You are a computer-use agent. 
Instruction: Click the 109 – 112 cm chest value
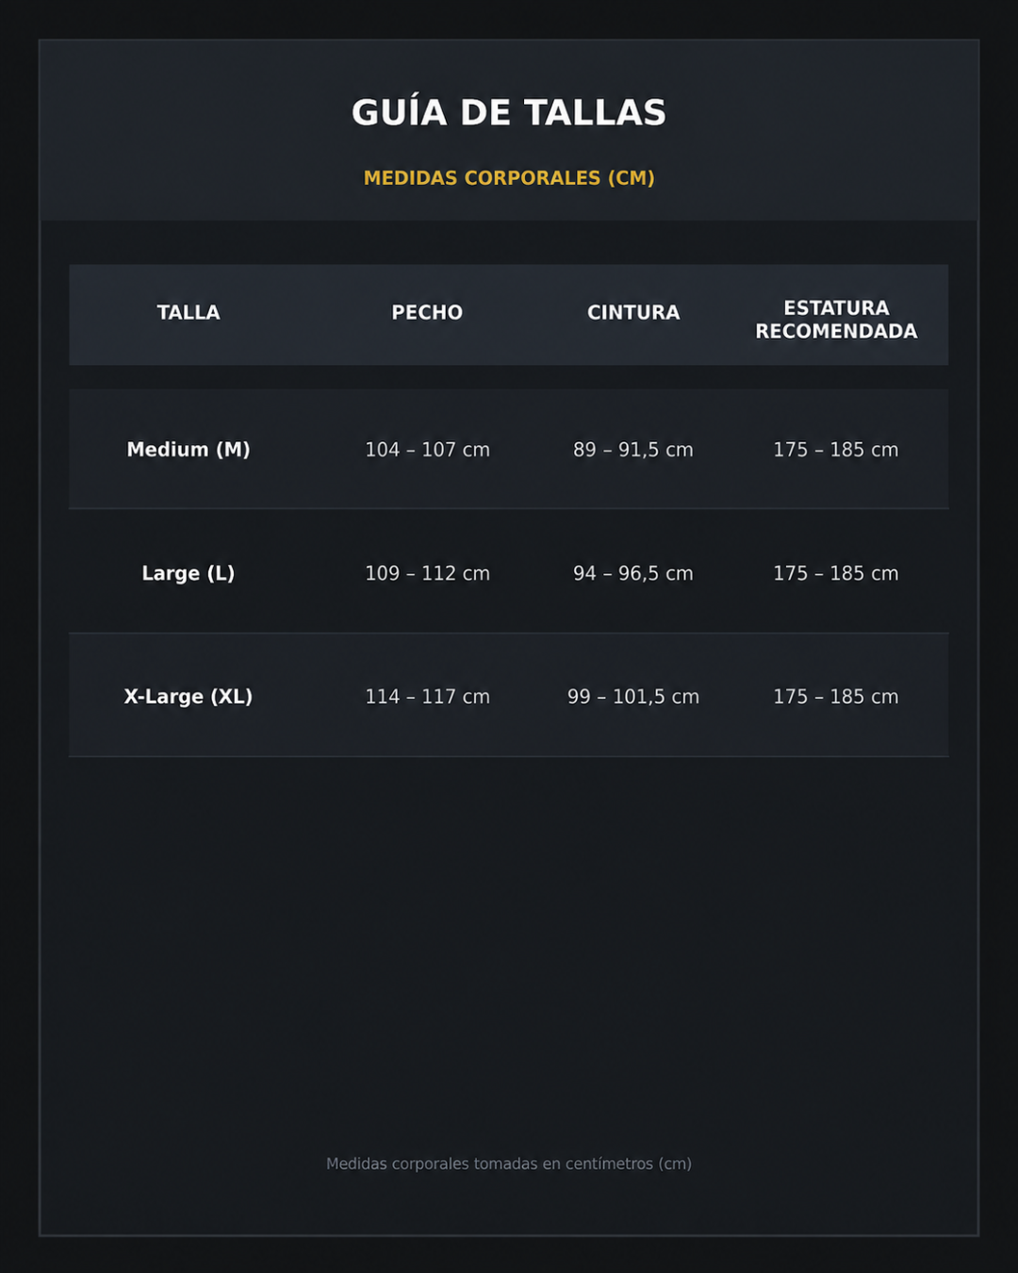[x=427, y=573]
